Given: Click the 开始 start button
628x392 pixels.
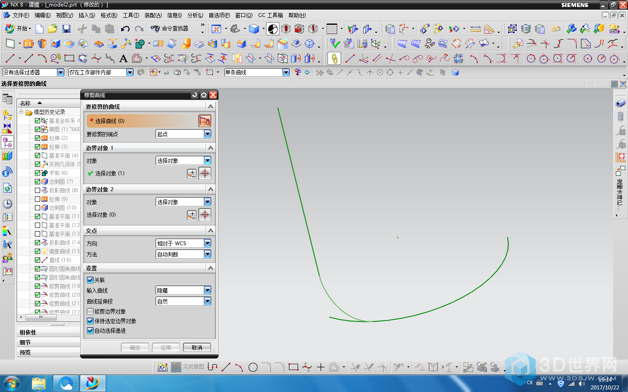Looking at the screenshot, I should 17,29.
